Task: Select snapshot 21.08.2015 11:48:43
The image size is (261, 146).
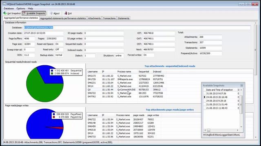Action: click(221, 108)
